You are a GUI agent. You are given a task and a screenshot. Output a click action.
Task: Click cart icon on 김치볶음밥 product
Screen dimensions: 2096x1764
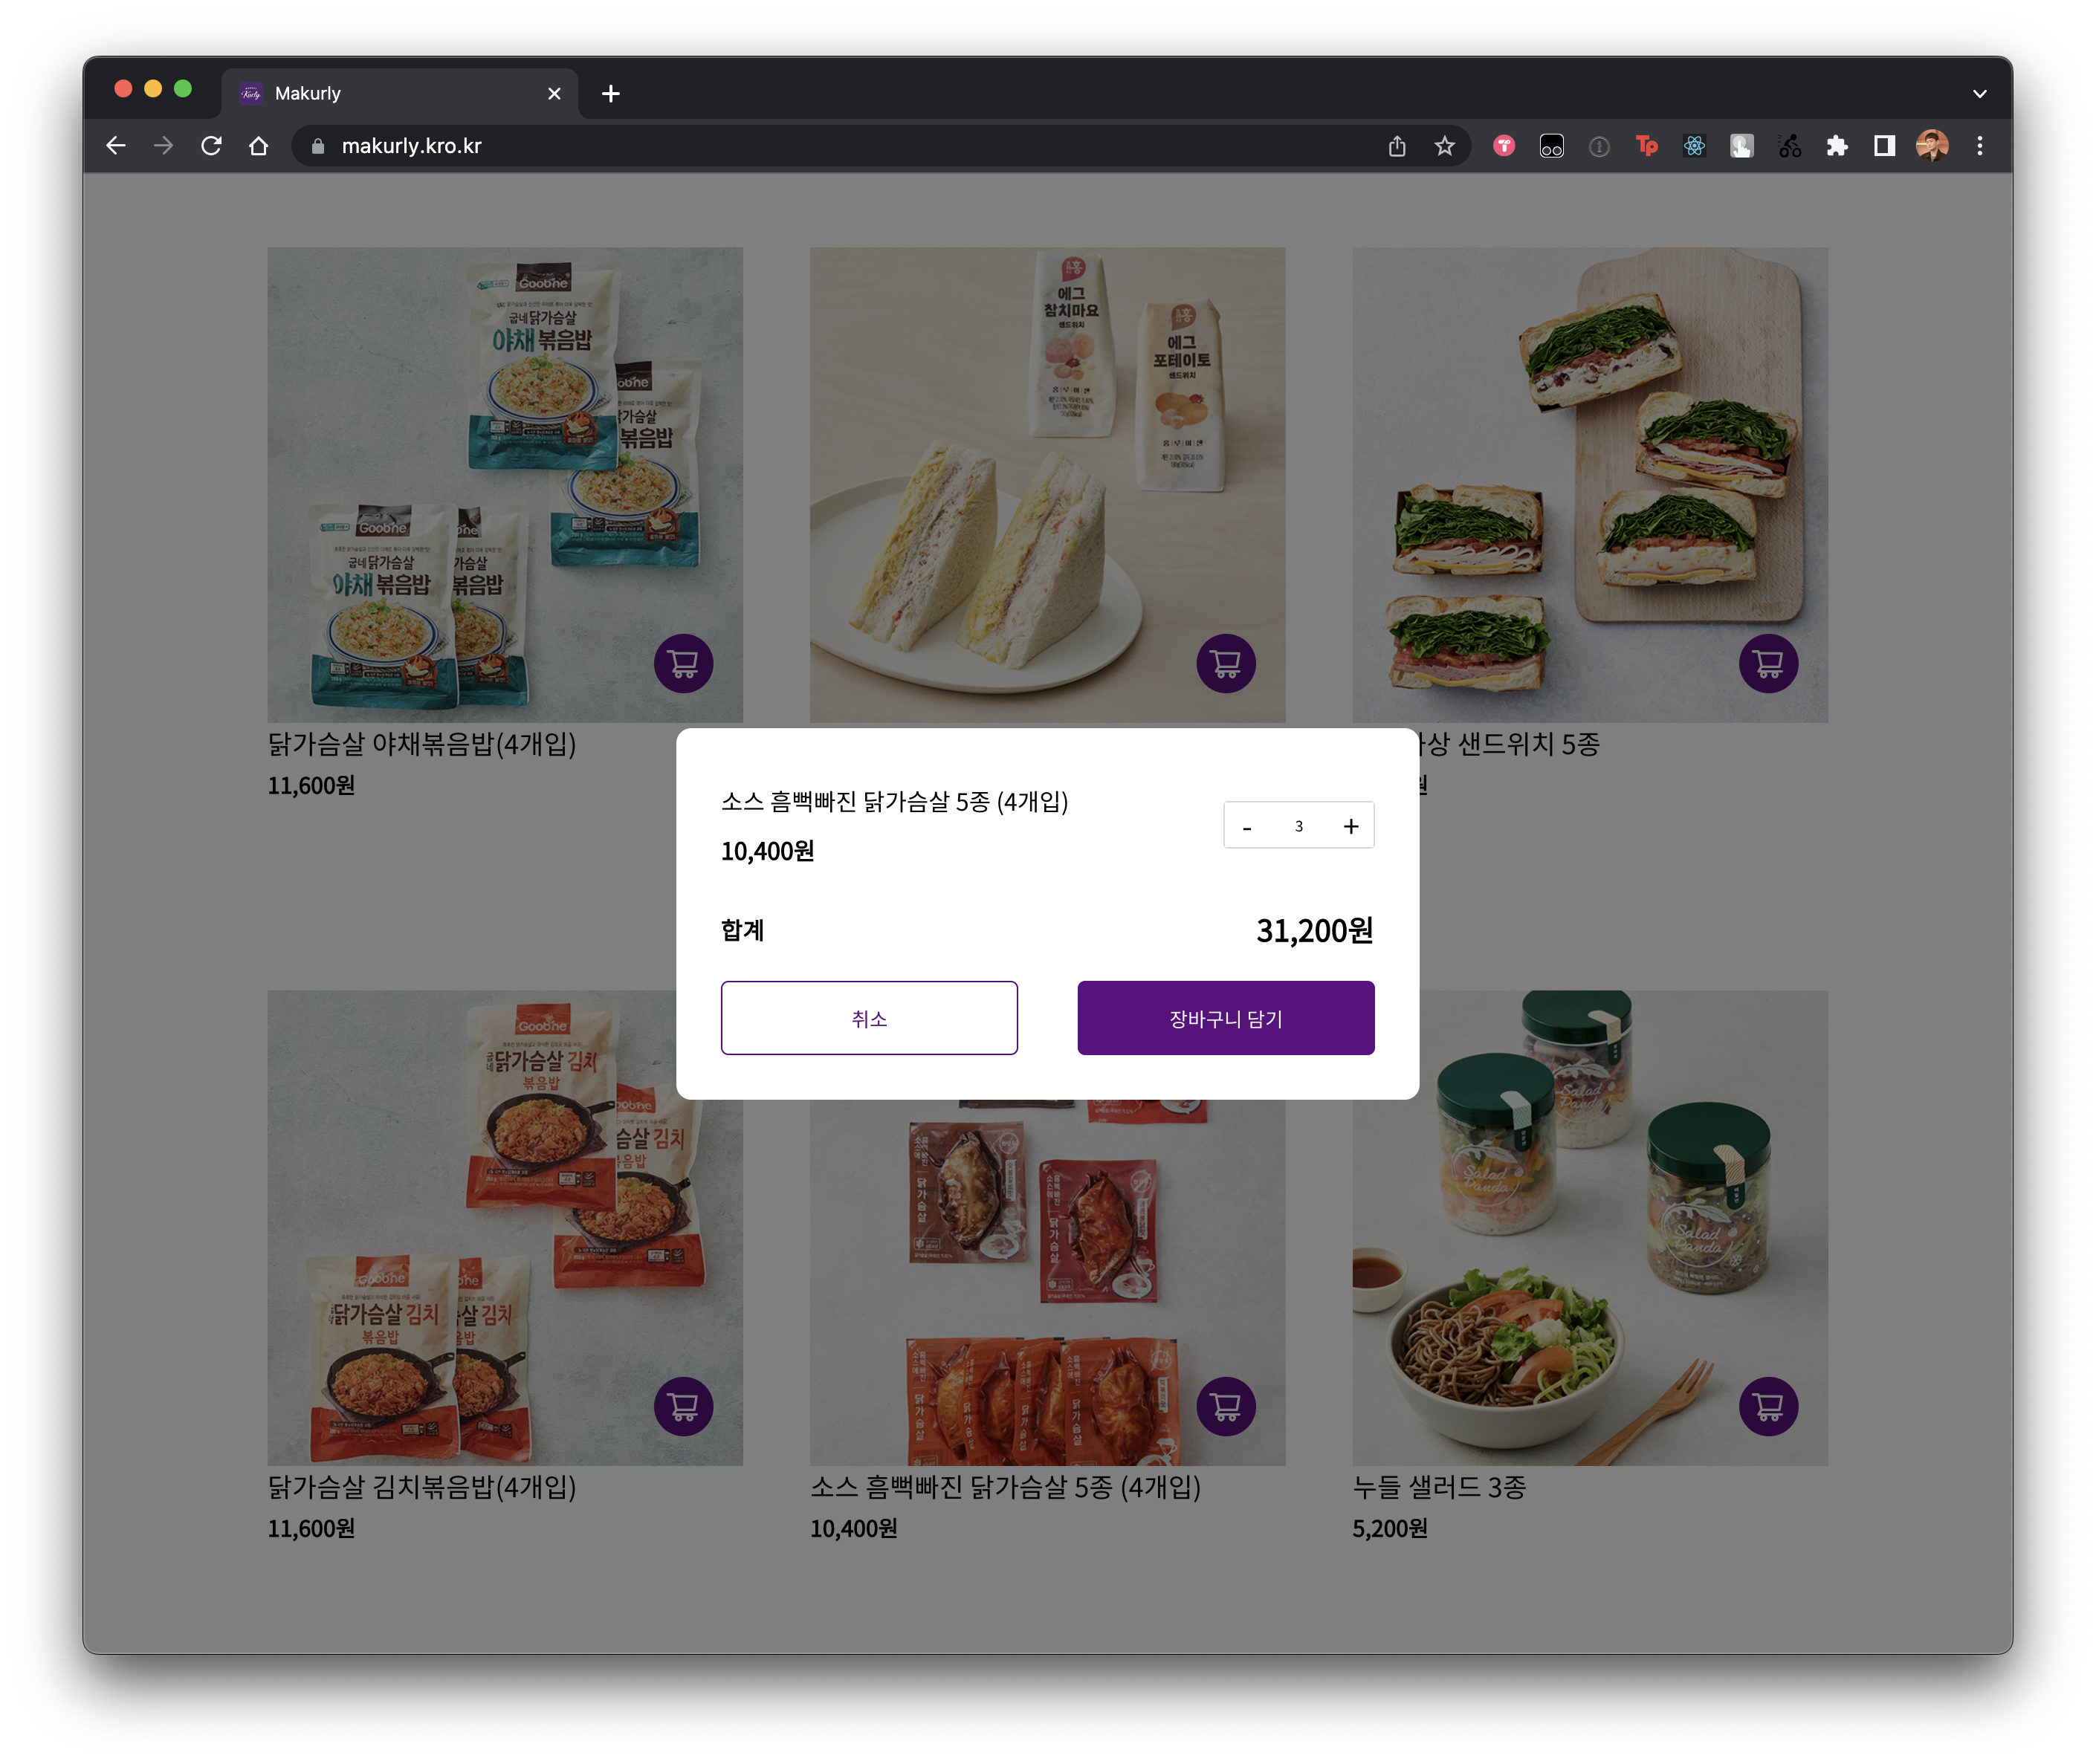(x=683, y=1406)
